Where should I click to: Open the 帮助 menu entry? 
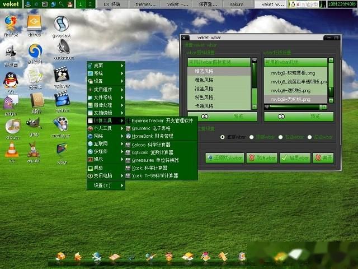(x=106, y=168)
